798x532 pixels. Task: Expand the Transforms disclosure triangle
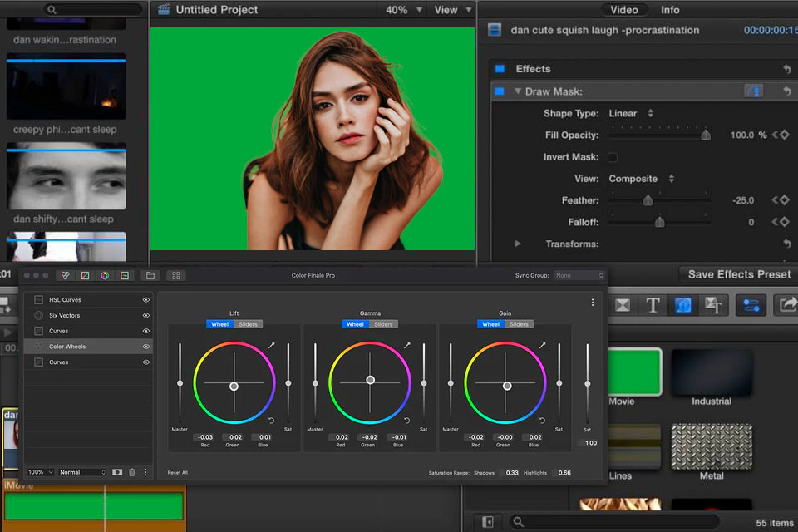coord(518,244)
